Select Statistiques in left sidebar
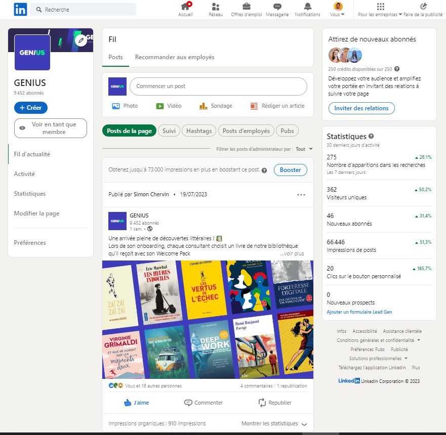This screenshot has width=446, height=435. point(29,194)
